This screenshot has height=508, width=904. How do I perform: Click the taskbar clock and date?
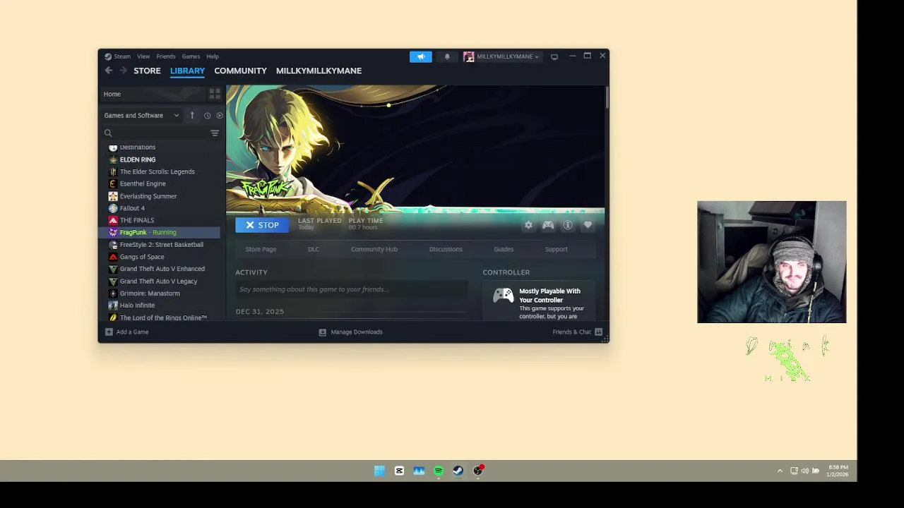[838, 471]
